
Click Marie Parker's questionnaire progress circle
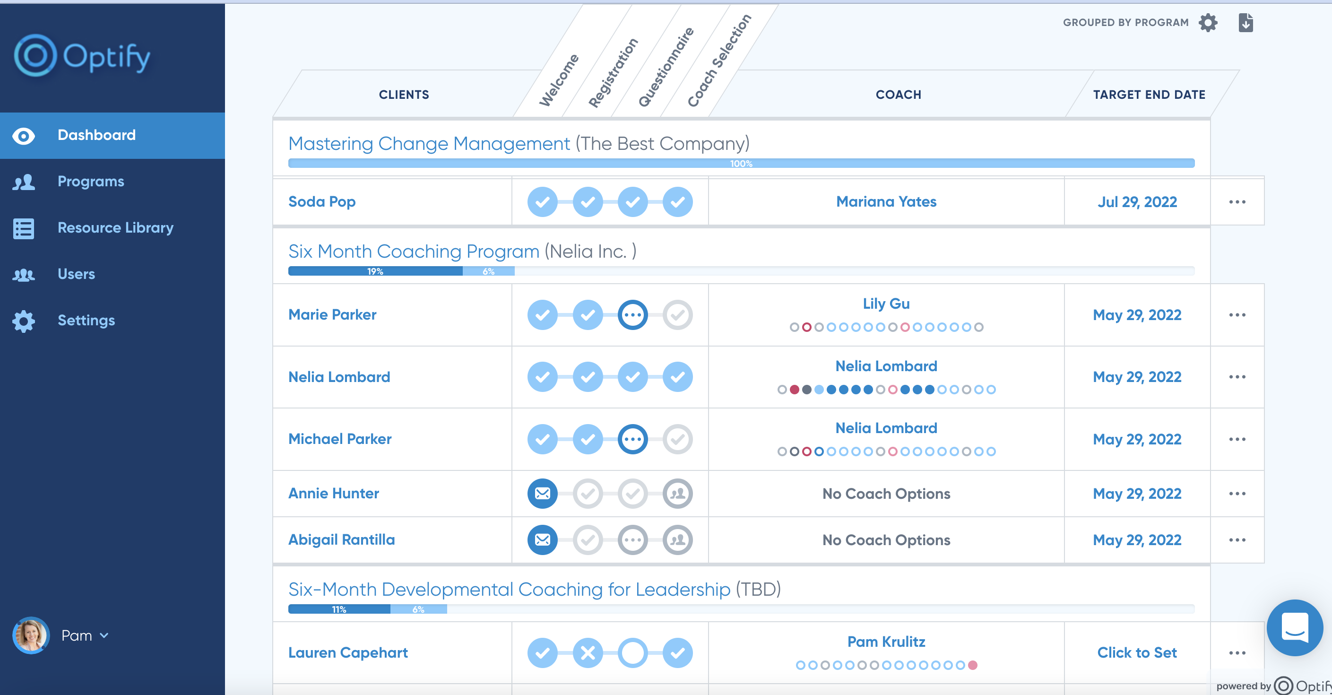tap(633, 314)
